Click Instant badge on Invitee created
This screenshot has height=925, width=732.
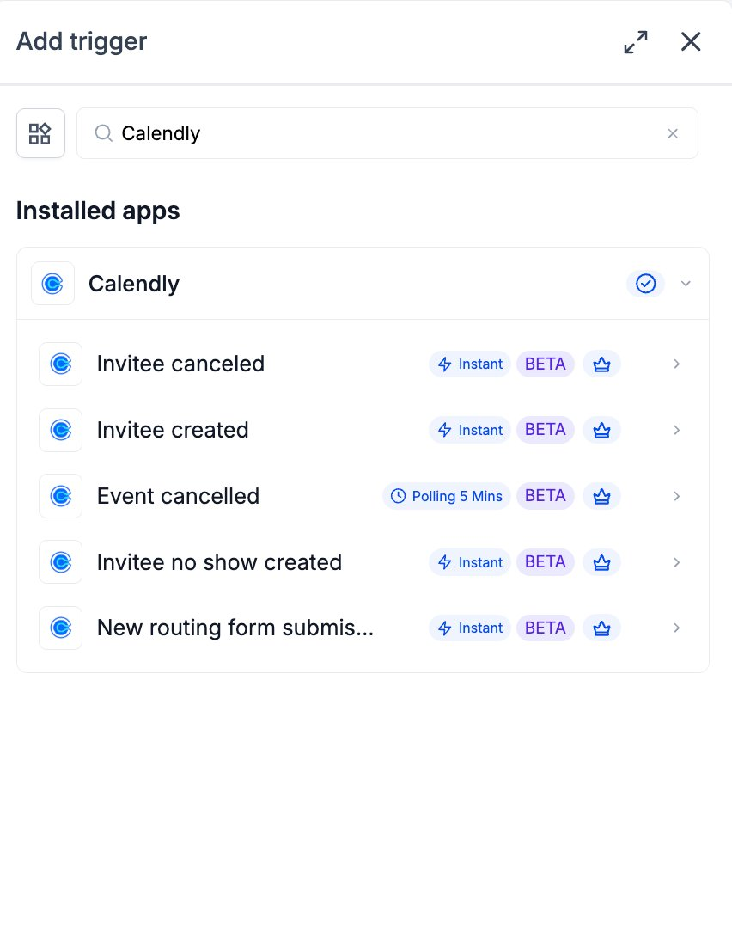[470, 430]
